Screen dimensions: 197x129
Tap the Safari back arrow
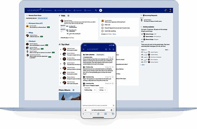tap(83, 114)
